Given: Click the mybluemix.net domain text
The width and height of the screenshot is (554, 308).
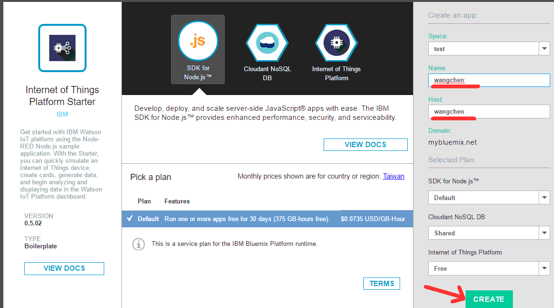Looking at the screenshot, I should [x=452, y=142].
